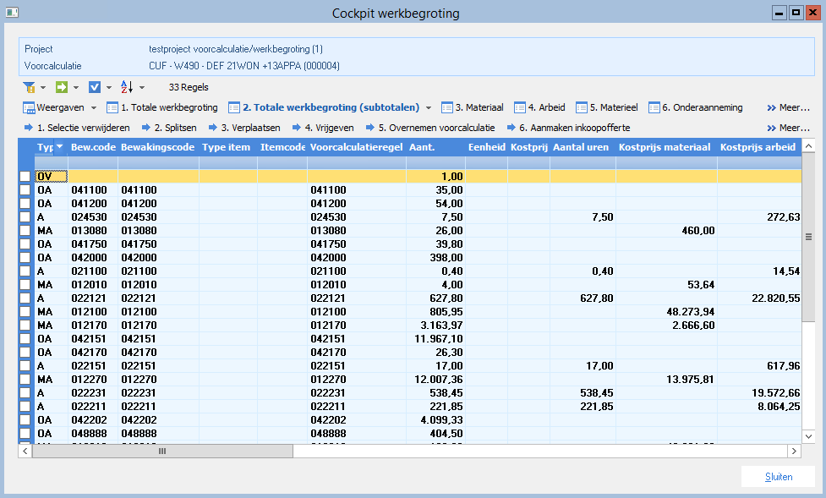
Task: Tick checkbox of row 041750
Action: coord(25,244)
